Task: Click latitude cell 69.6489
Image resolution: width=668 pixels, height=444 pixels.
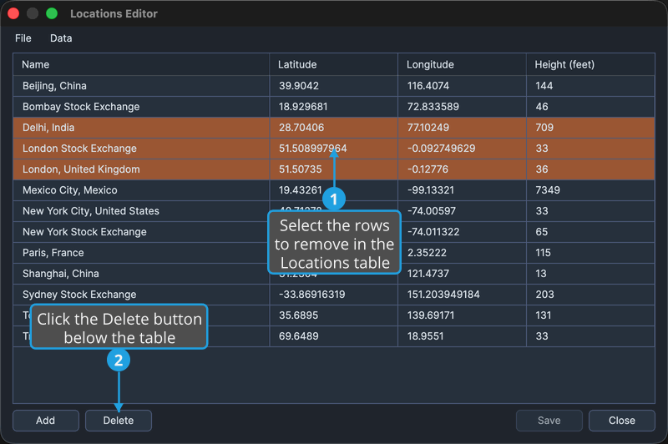Action: tap(333, 336)
